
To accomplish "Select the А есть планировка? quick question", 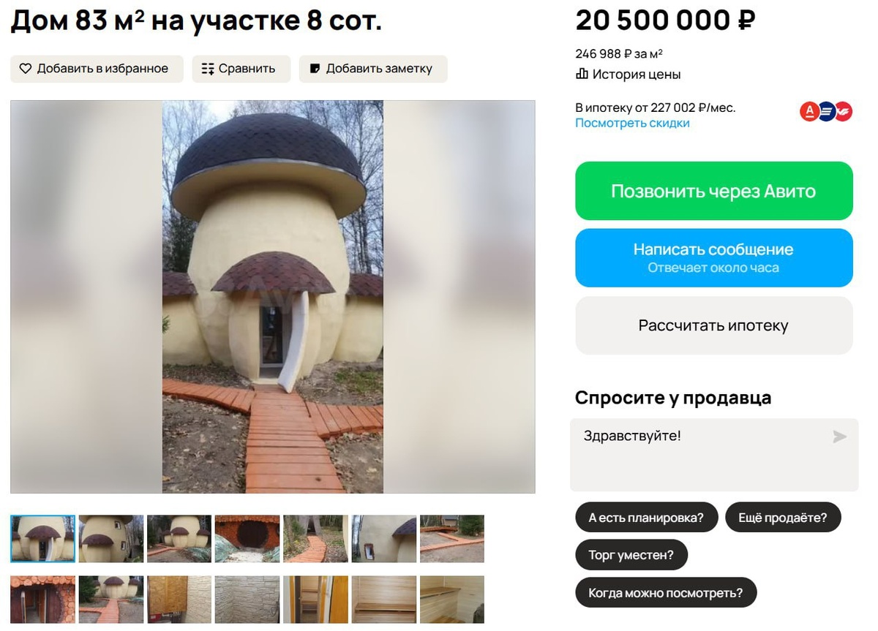I will pyautogui.click(x=646, y=518).
